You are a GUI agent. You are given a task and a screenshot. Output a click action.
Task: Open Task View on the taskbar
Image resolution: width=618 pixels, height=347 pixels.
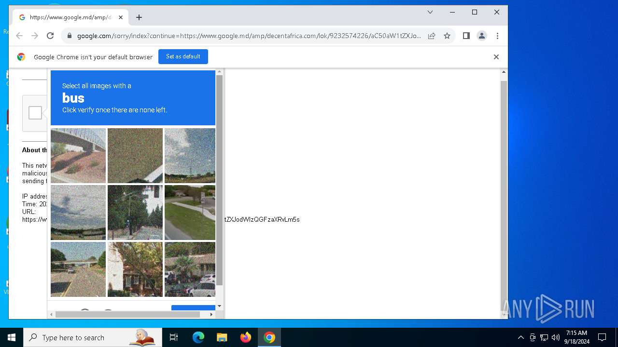pyautogui.click(x=174, y=337)
